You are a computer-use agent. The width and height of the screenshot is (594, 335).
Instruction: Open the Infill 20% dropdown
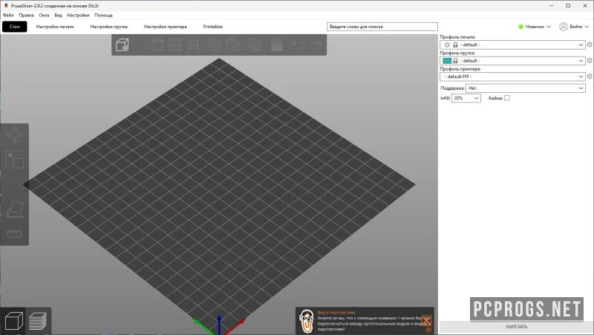point(466,98)
